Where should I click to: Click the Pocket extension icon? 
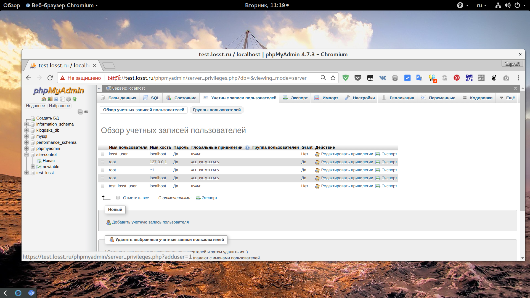358,78
